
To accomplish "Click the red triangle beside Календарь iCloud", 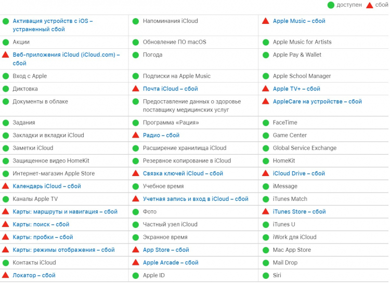I will [6, 186].
